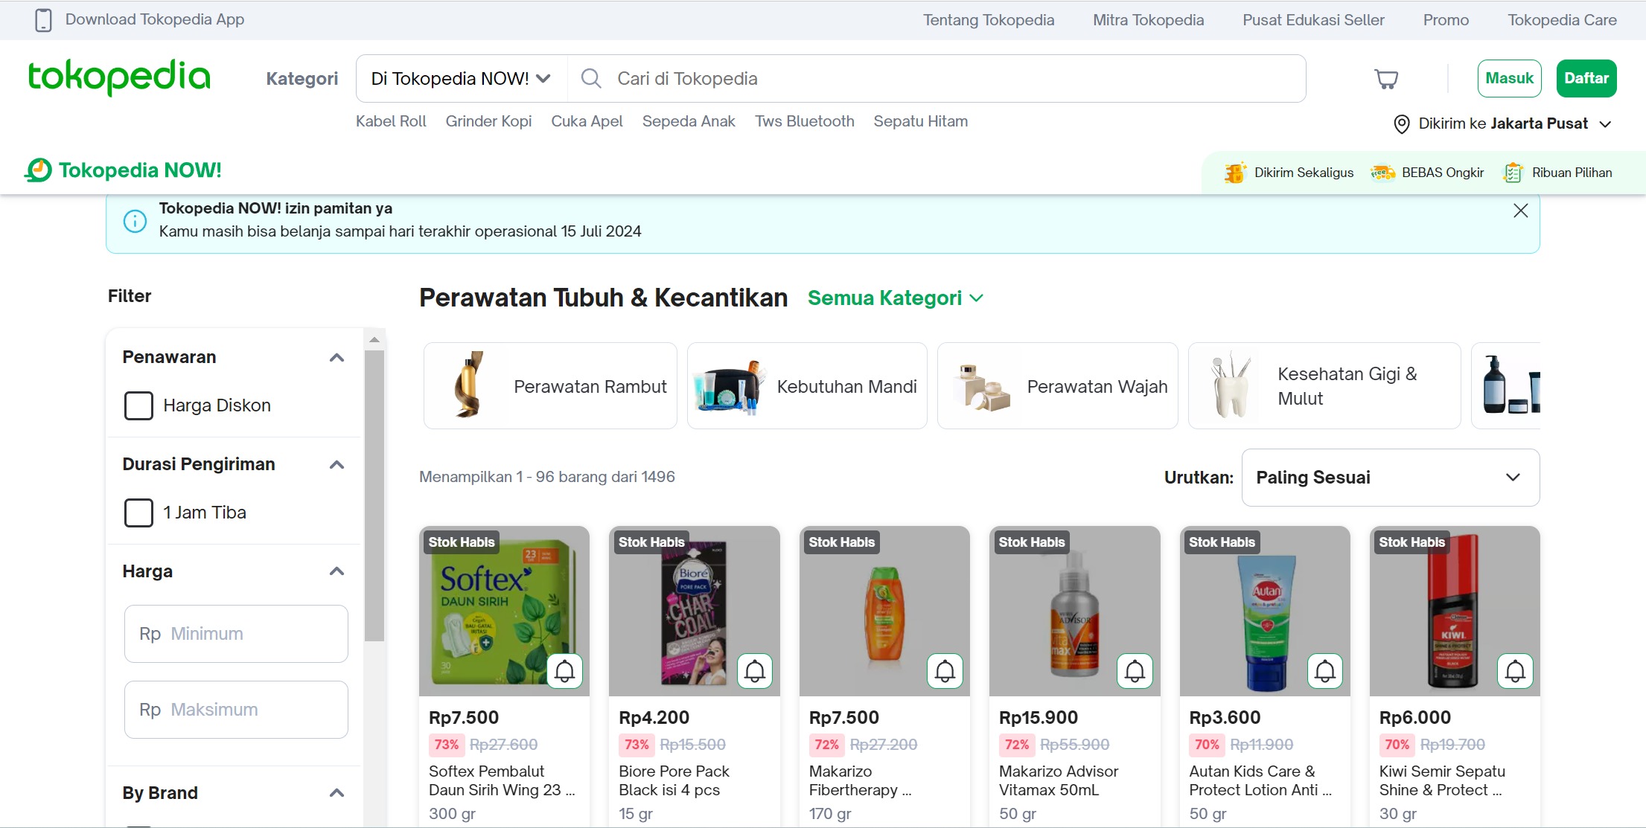Viewport: 1646px width, 828px height.
Task: Open the Promo link
Action: 1446,20
